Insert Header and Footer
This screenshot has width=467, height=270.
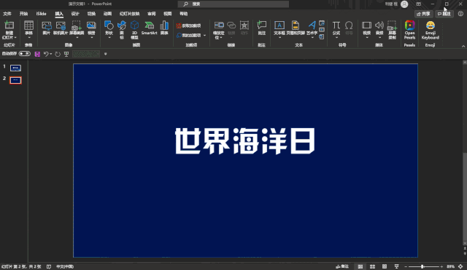pos(296,28)
